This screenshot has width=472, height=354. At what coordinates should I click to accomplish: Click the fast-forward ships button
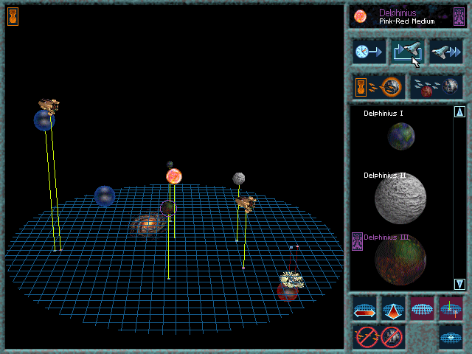[445, 52]
